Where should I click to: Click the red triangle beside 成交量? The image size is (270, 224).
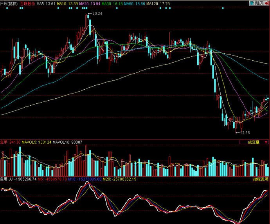pos(266,142)
